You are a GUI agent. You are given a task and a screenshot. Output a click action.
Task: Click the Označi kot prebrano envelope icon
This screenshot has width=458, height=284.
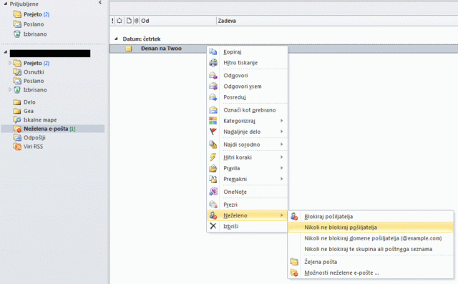point(213,109)
